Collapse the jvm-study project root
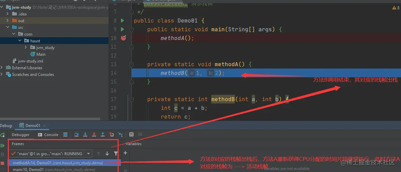Image resolution: width=401 pixels, height=172 pixels. point(2,7)
